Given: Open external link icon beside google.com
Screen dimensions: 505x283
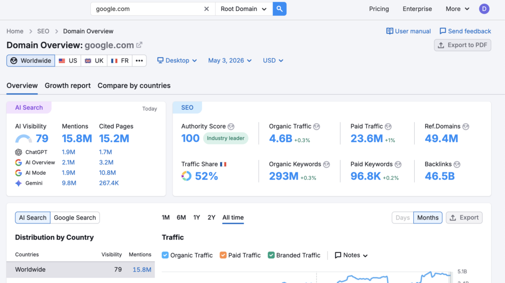Looking at the screenshot, I should point(139,45).
